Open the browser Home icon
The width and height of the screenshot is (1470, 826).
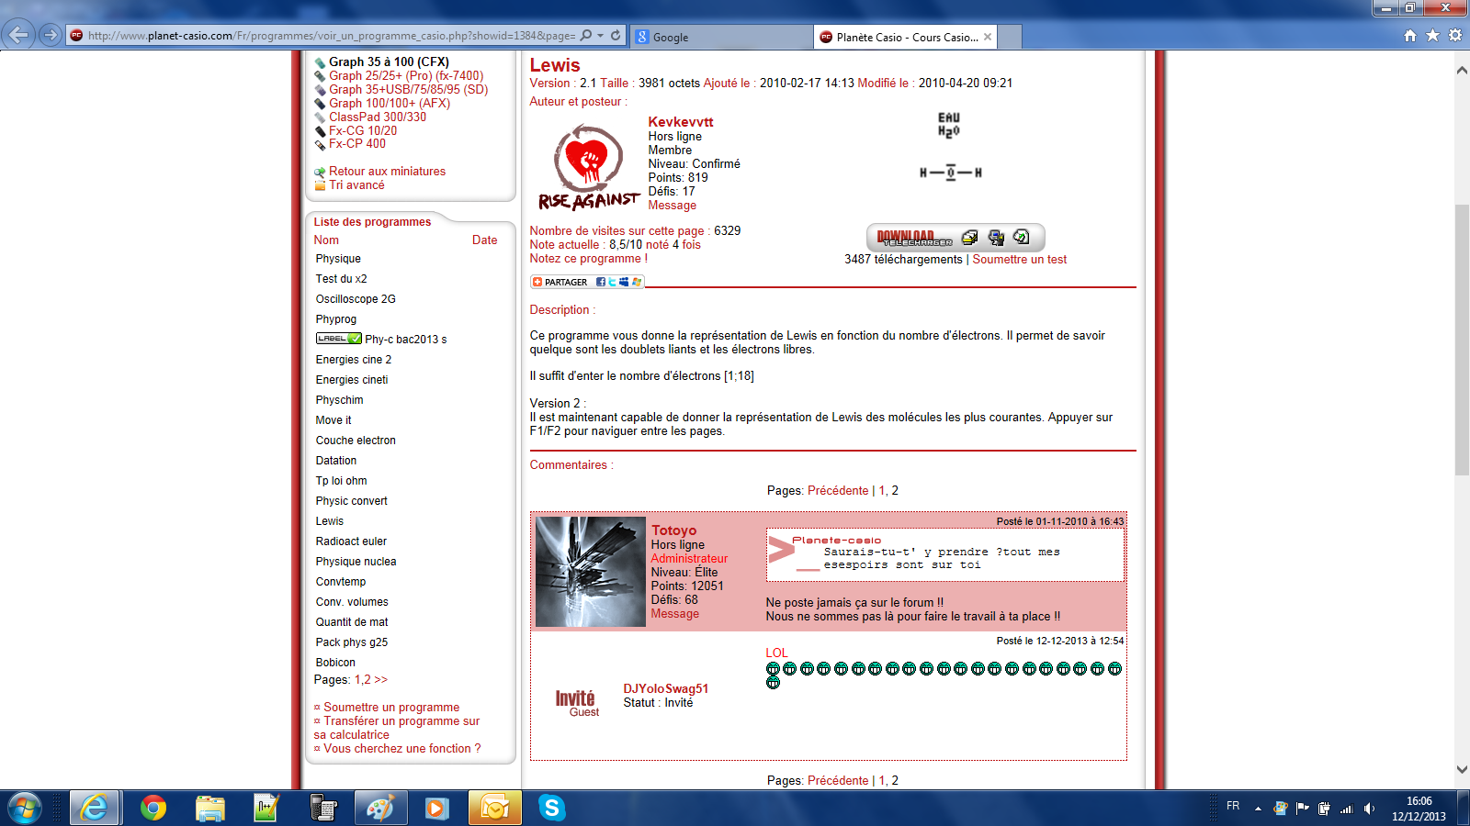coord(1410,36)
